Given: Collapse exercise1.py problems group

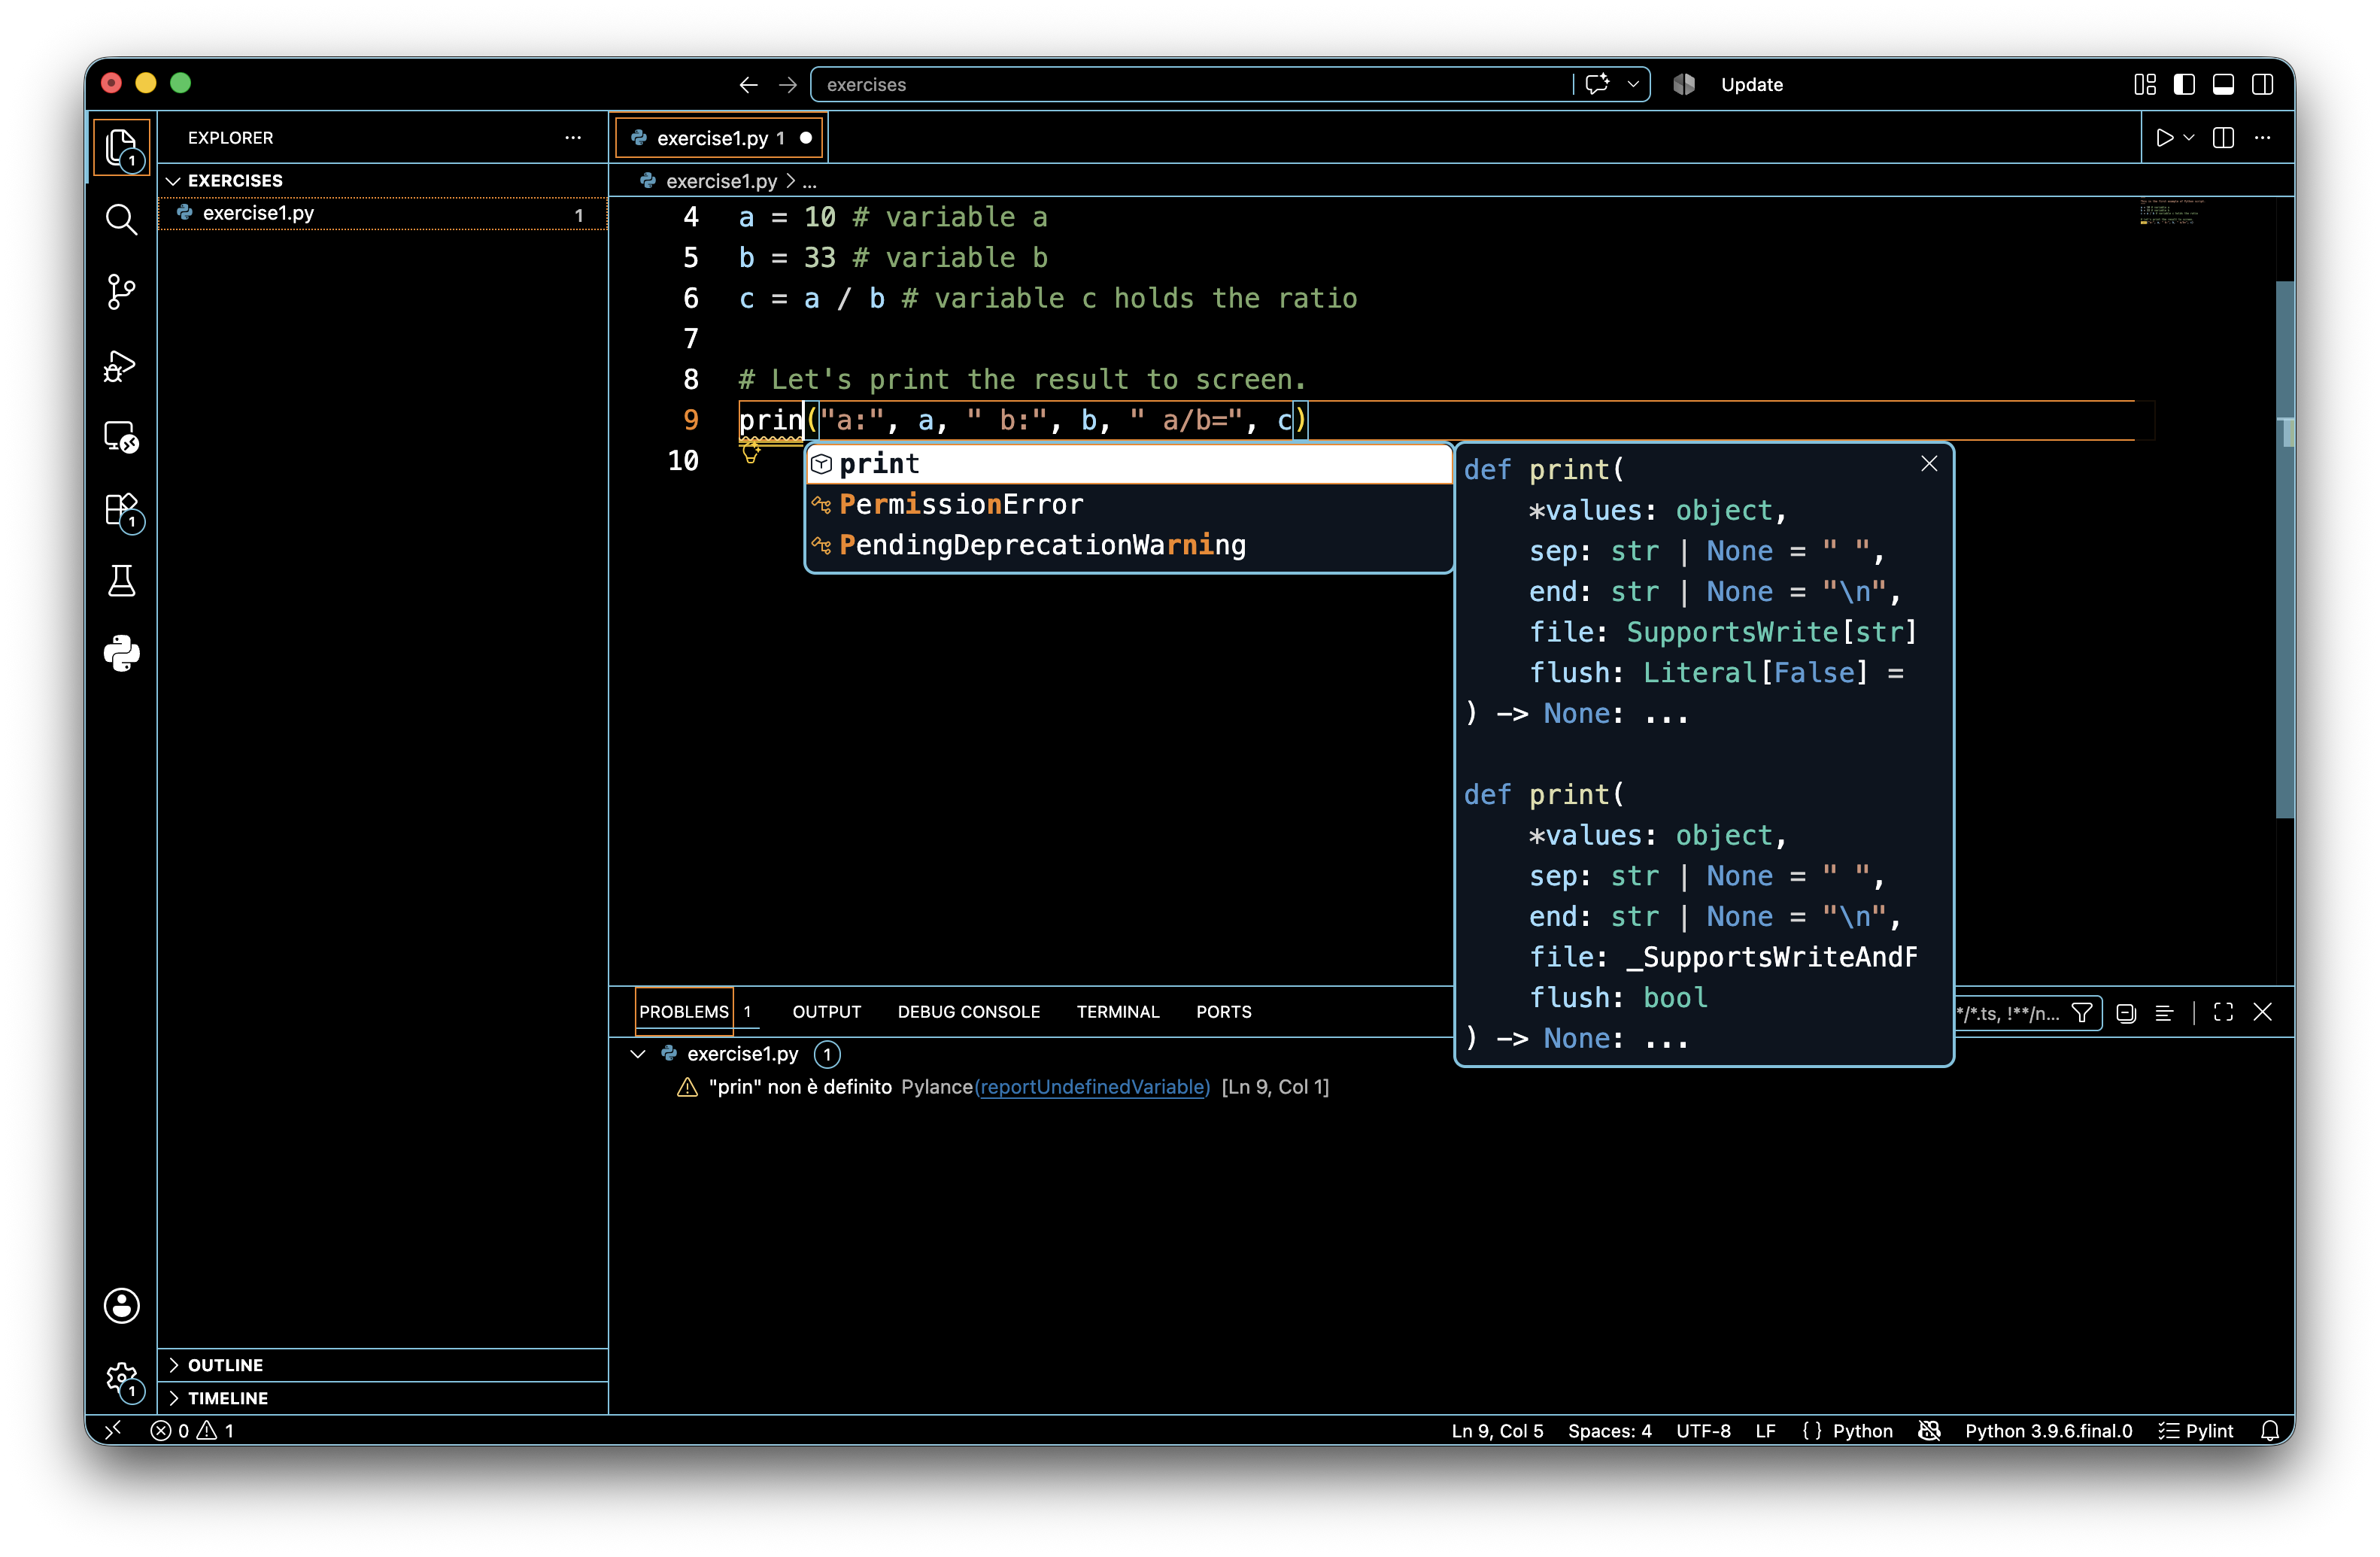Looking at the screenshot, I should pos(638,1054).
